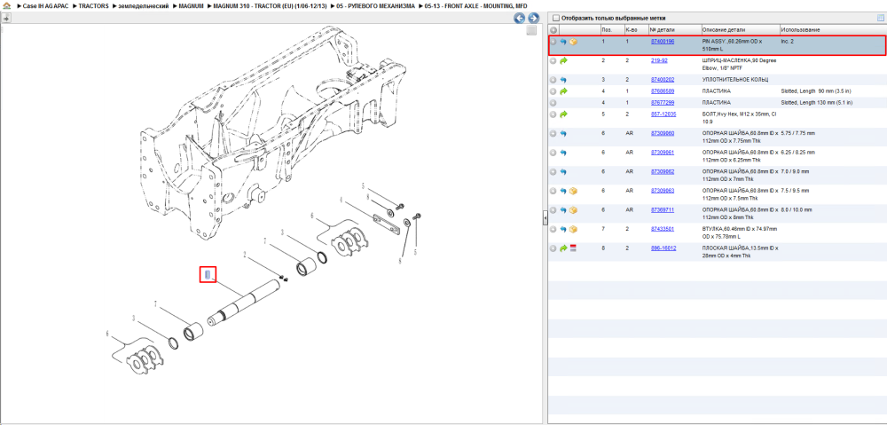Open part number link 857-12035

tap(663, 114)
